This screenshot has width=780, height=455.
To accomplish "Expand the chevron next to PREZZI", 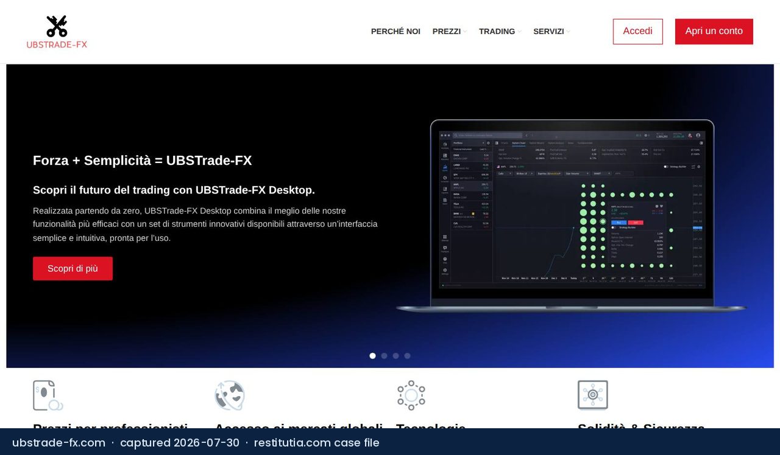I will pyautogui.click(x=465, y=32).
